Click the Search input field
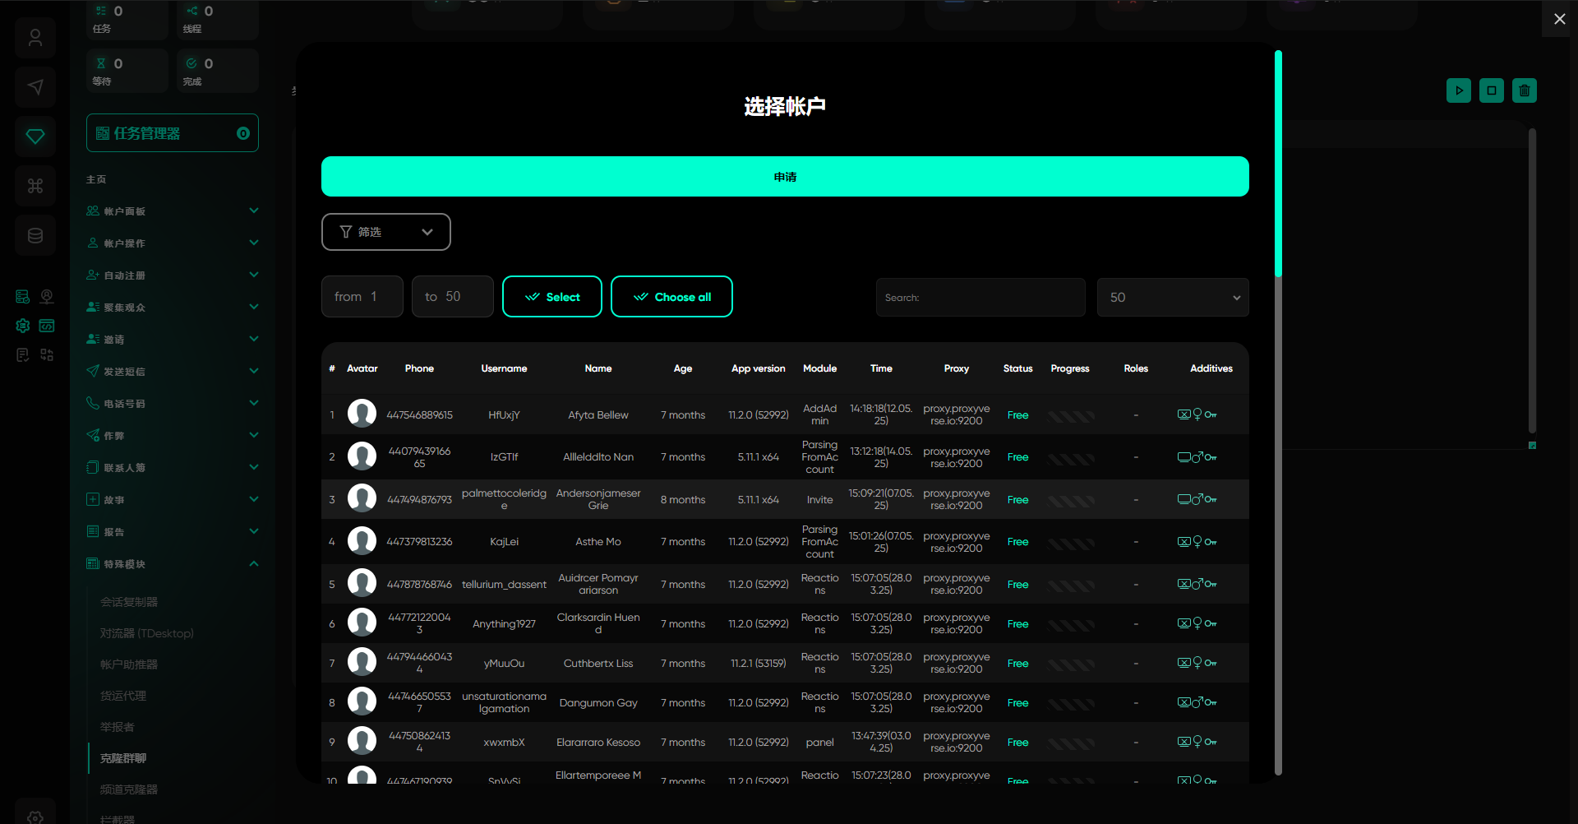This screenshot has height=824, width=1578. [980, 298]
